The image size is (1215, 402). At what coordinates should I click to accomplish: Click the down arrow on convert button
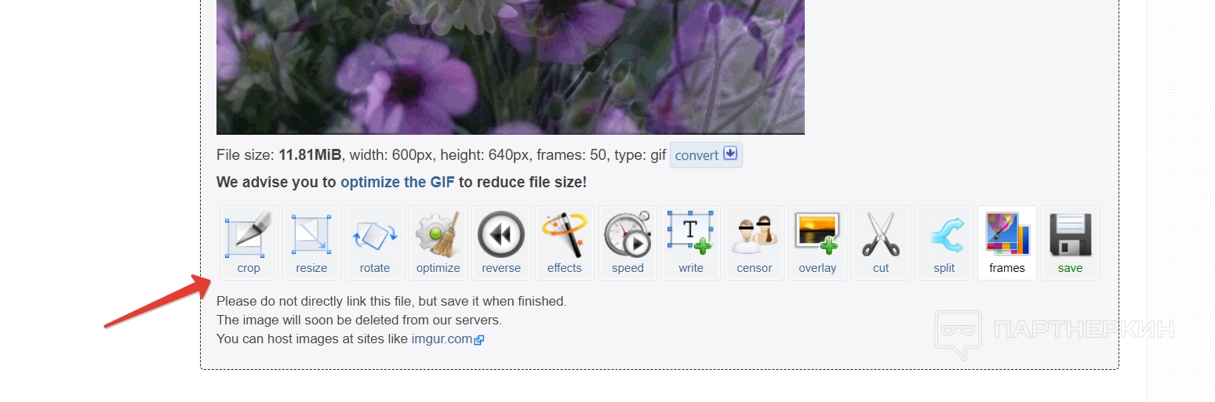point(730,154)
